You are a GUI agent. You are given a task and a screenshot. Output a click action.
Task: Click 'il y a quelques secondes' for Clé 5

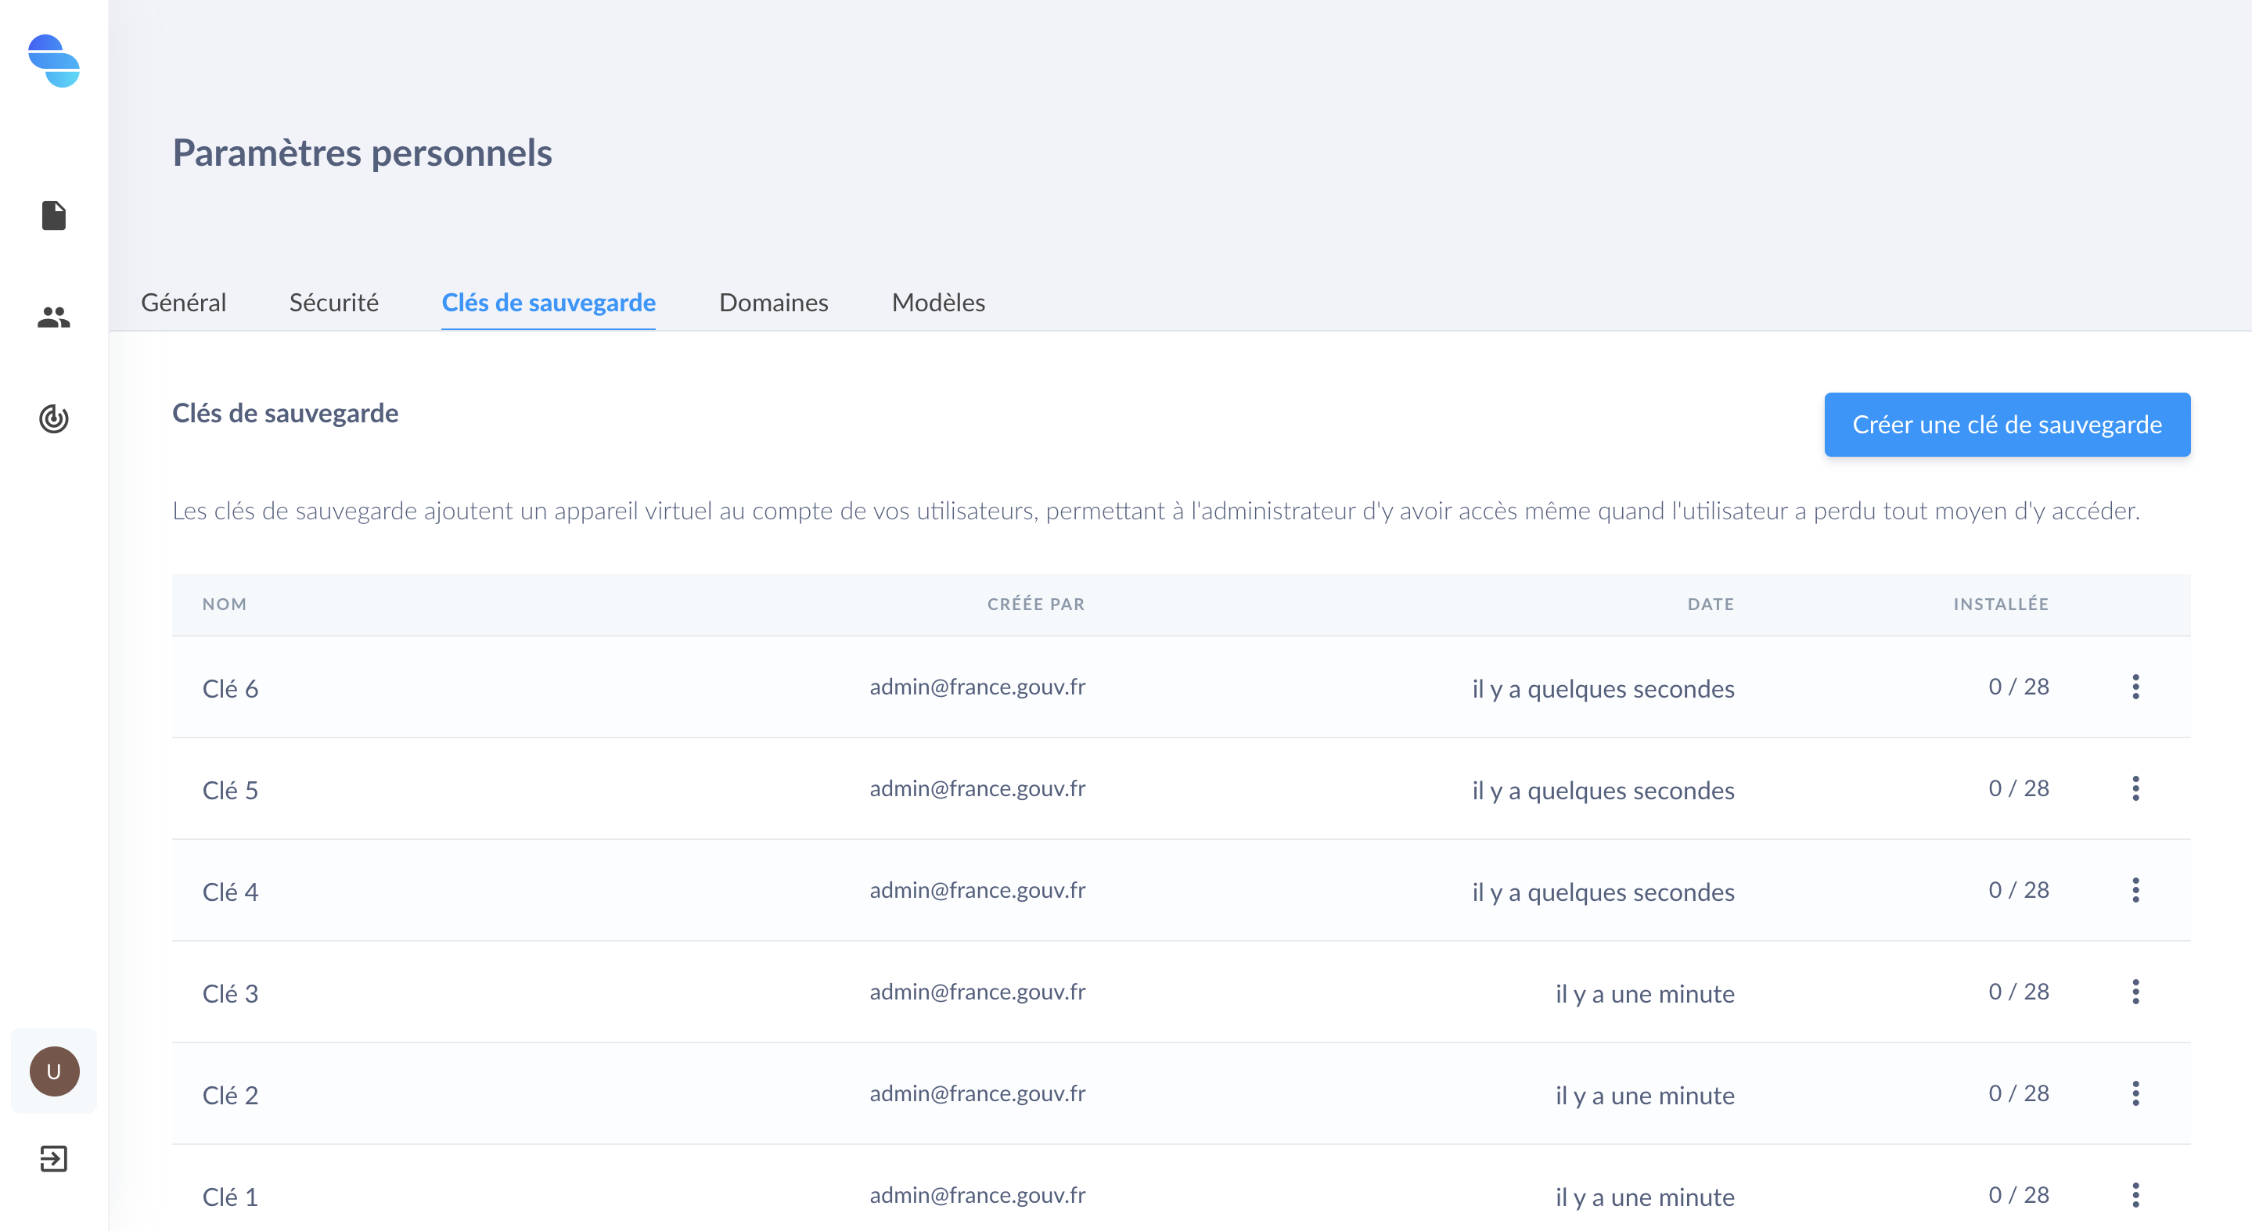coord(1603,791)
